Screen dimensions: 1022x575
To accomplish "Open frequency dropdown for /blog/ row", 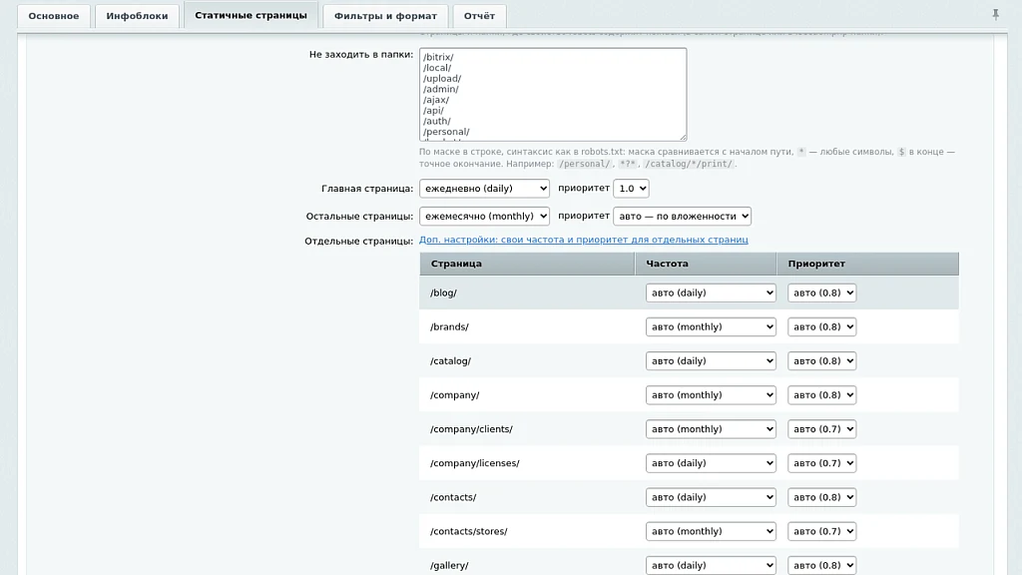I will [711, 292].
